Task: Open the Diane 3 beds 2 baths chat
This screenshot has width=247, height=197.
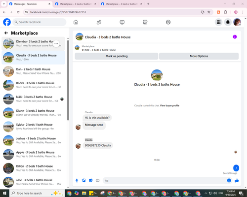Action: [33, 113]
